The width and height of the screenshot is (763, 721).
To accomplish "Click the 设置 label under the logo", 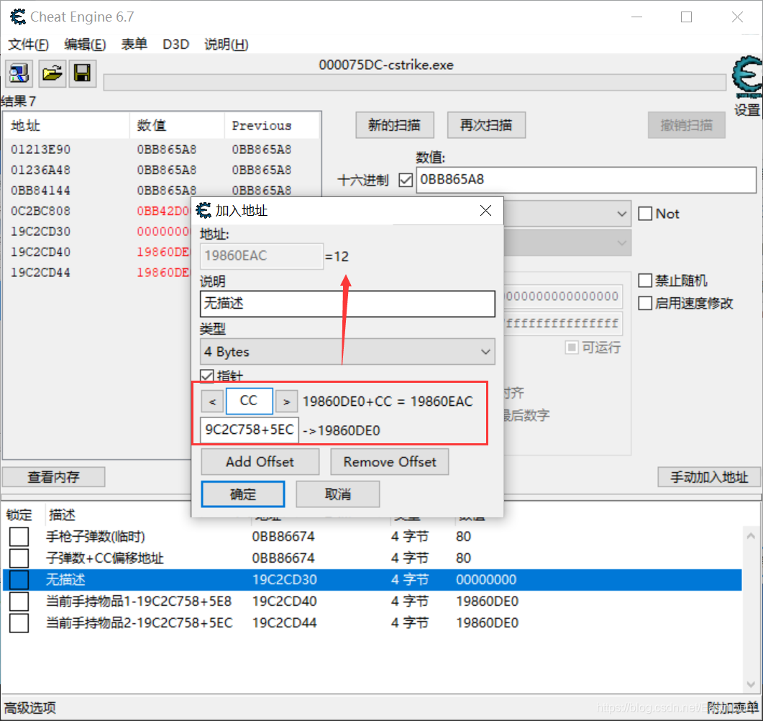I will point(747,110).
